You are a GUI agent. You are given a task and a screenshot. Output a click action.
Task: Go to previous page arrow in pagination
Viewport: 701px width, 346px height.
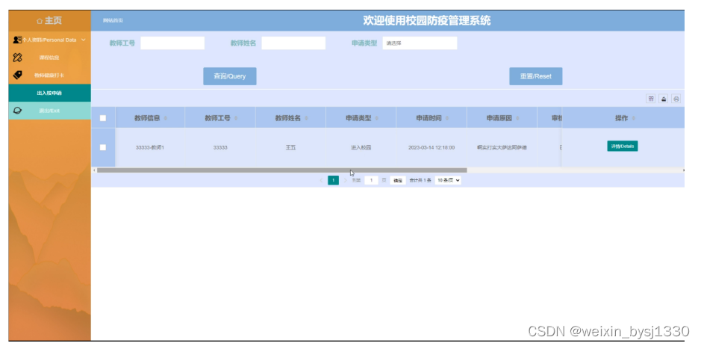coord(321,180)
